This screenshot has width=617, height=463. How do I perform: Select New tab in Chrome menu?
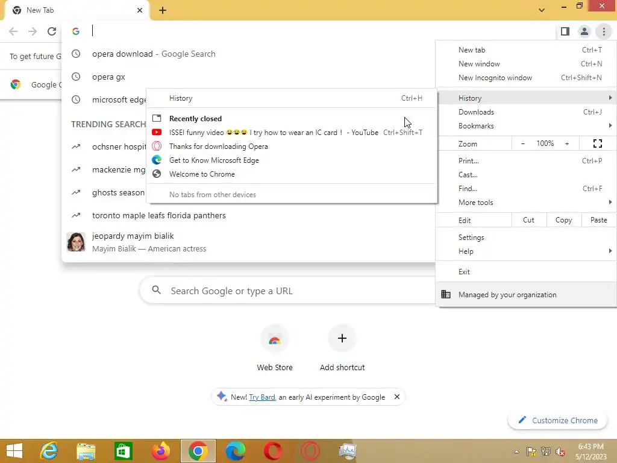(526, 50)
